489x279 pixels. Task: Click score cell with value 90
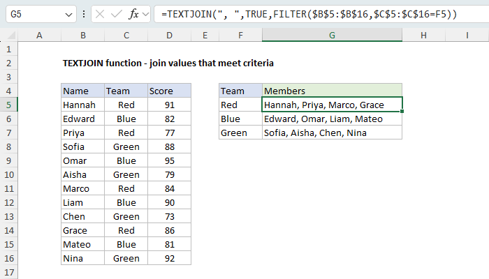pos(169,203)
